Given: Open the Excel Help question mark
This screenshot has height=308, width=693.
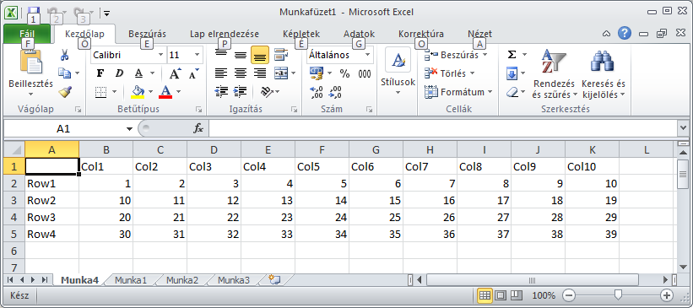Looking at the screenshot, I should coord(624,33).
